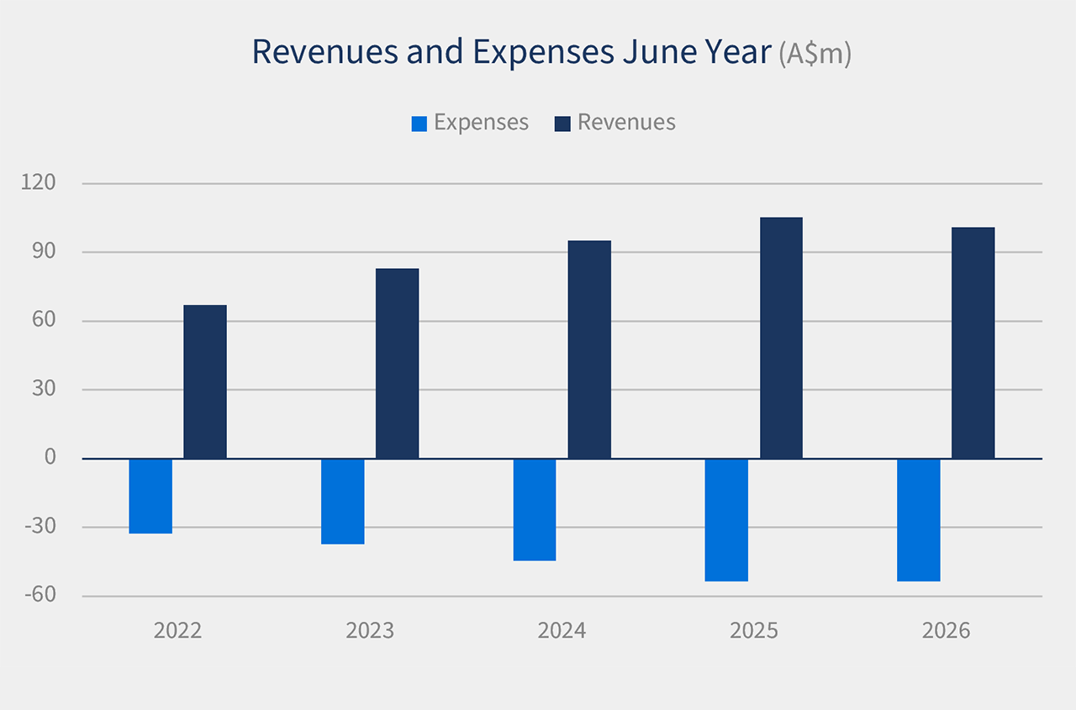Click the (A$m) unit label
The width and height of the screenshot is (1076, 710).
[x=815, y=54]
